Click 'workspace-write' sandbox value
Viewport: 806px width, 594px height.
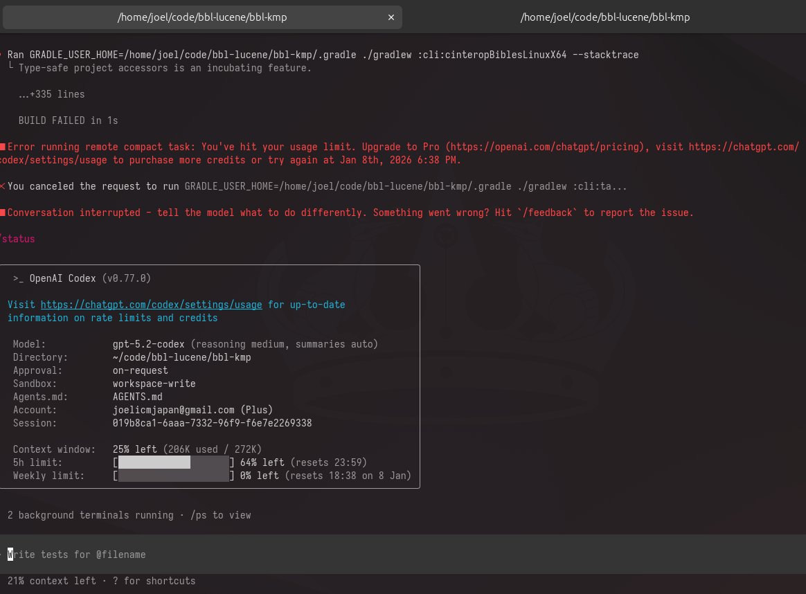click(x=154, y=384)
